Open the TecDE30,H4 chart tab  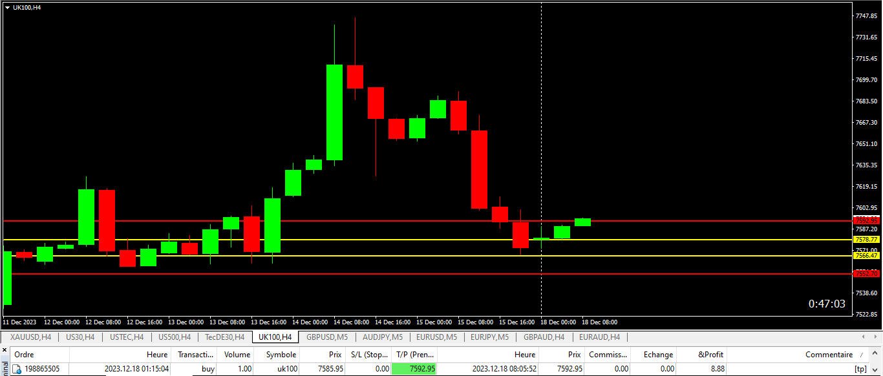224,337
